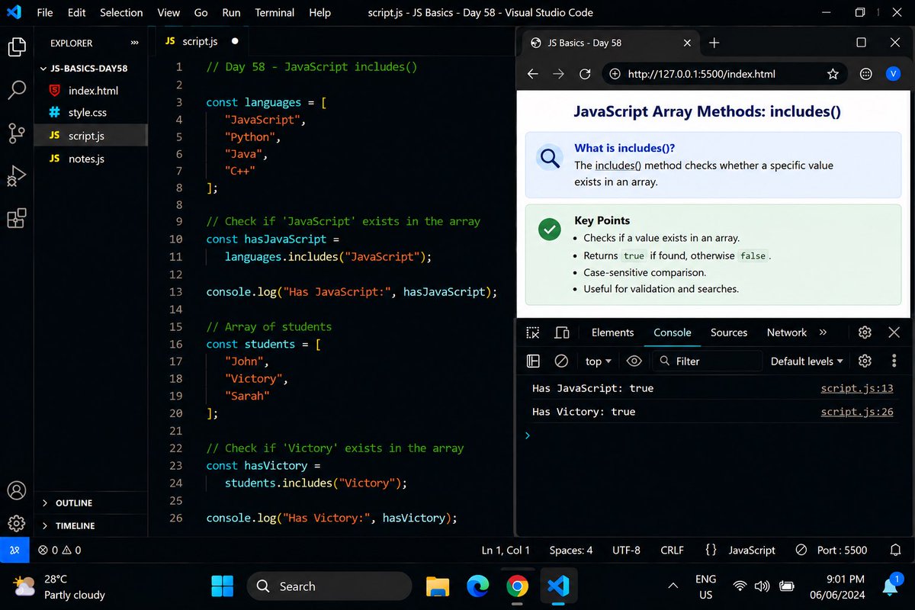Show more DevTools tabs
The image size is (915, 610).
(x=823, y=332)
